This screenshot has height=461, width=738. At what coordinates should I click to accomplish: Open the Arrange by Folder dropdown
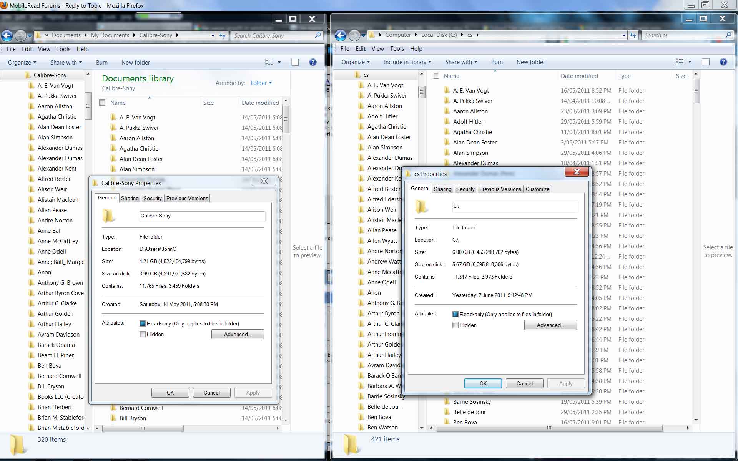(x=261, y=83)
